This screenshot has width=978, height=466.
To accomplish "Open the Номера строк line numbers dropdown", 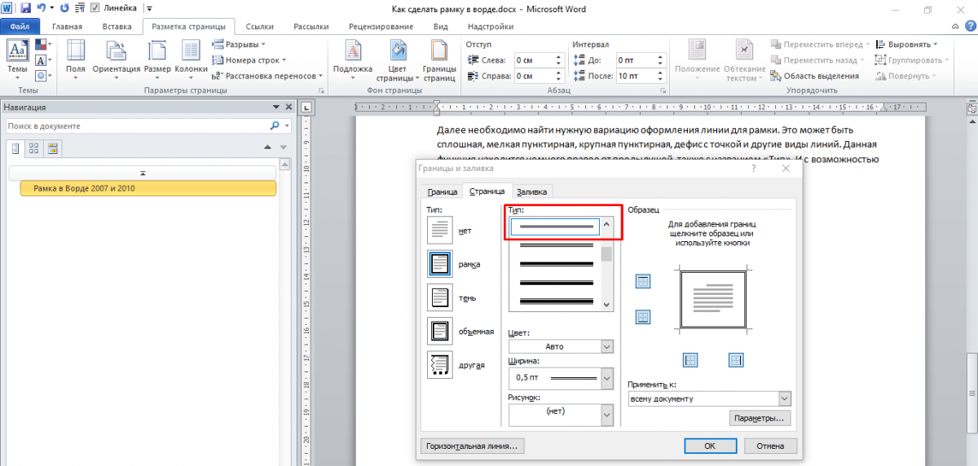I will coord(249,60).
